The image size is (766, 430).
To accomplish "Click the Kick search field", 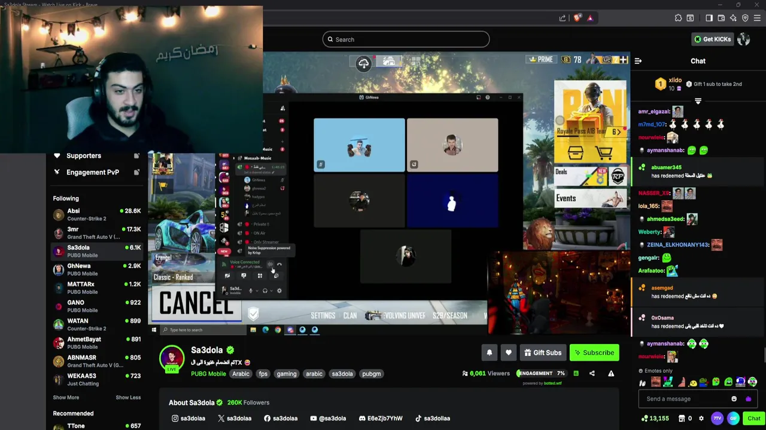I will point(406,39).
